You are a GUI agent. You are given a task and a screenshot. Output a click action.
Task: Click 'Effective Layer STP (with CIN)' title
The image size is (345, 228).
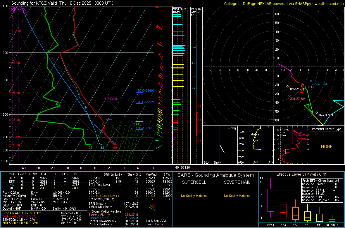(301, 174)
